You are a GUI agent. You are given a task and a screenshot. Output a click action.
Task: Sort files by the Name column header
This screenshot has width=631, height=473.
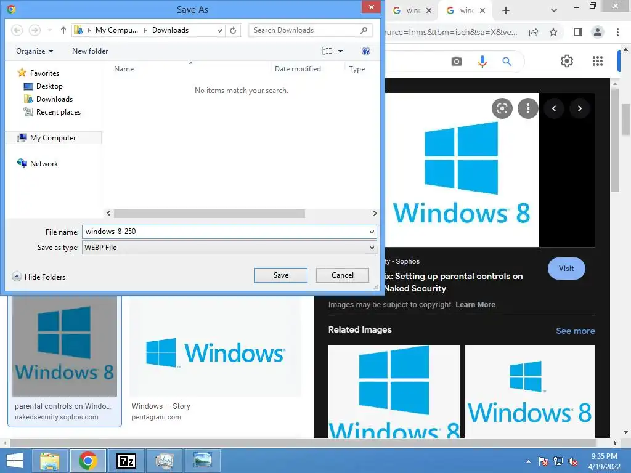click(x=189, y=69)
